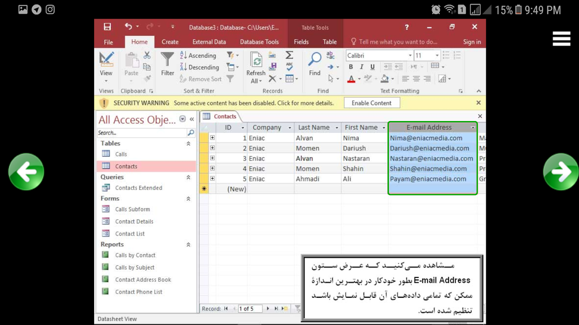Go to next slide green arrow

coord(561,172)
